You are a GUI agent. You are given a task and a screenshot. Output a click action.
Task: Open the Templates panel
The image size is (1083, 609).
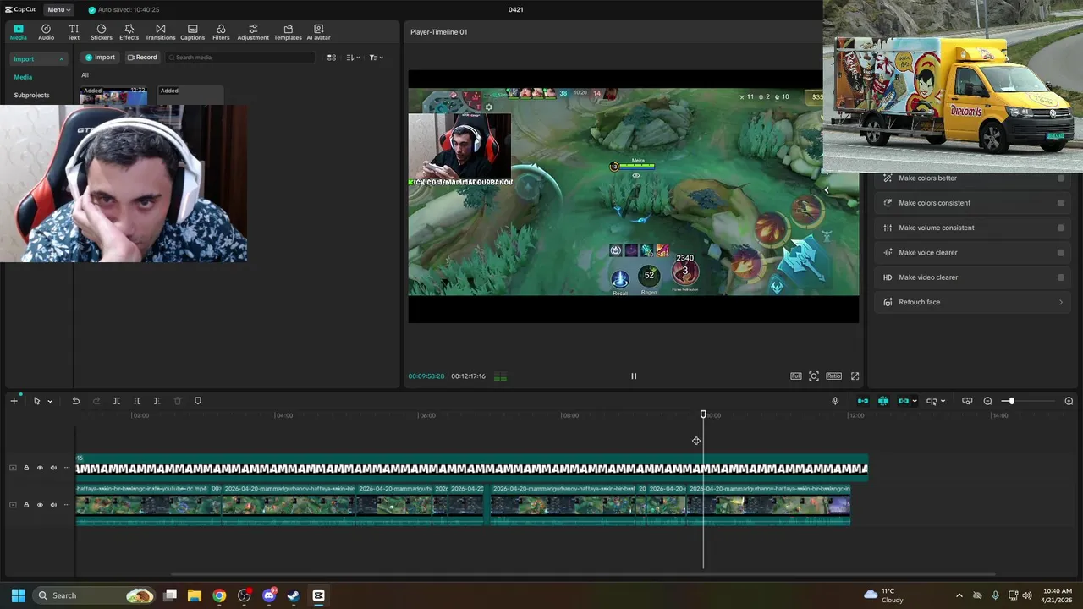(288, 32)
